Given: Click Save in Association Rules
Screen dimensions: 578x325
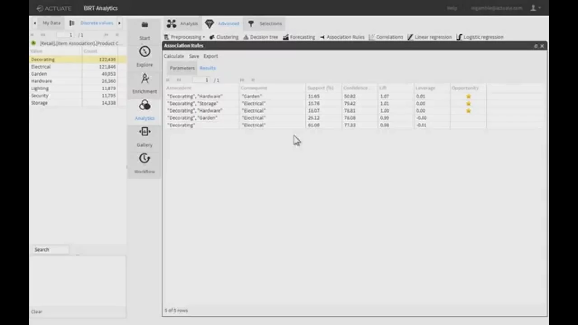Looking at the screenshot, I should pos(194,56).
